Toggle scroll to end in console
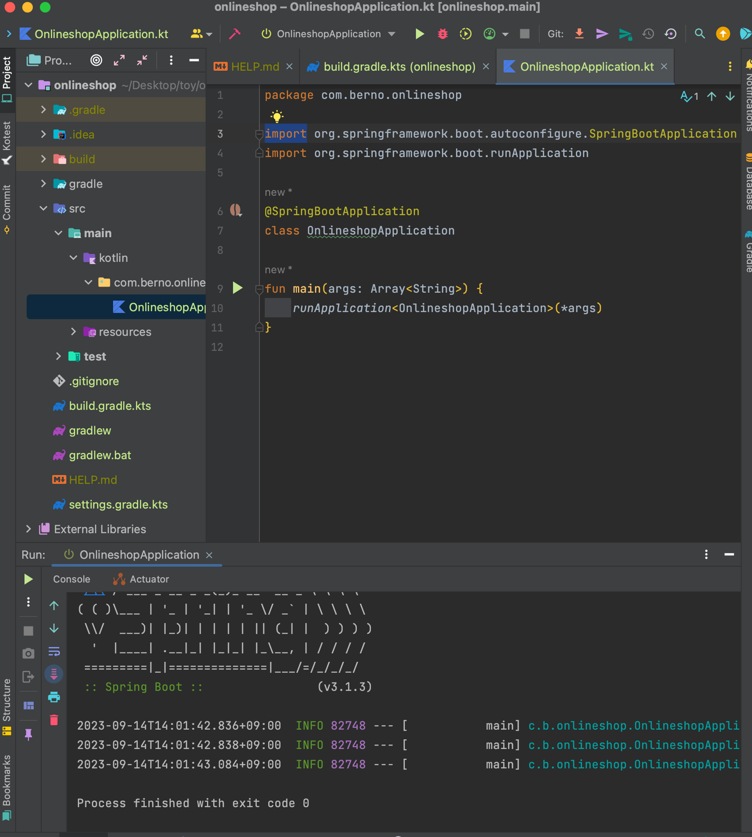 tap(54, 674)
